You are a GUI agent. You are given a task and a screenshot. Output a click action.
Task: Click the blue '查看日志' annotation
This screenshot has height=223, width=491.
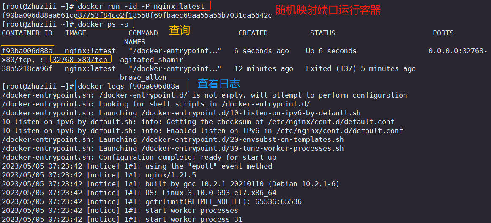click(x=218, y=83)
